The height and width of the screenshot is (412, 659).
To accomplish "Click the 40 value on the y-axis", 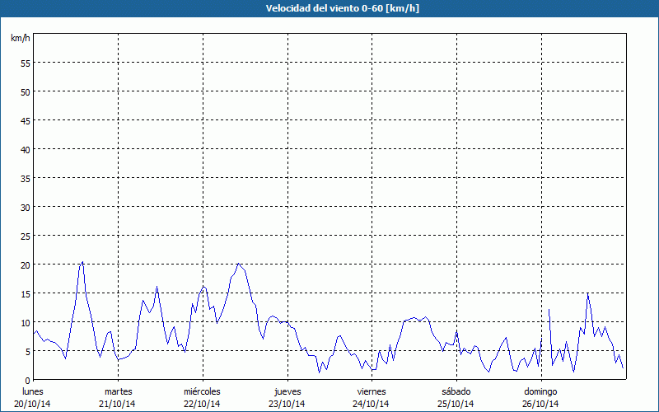I will (26, 149).
